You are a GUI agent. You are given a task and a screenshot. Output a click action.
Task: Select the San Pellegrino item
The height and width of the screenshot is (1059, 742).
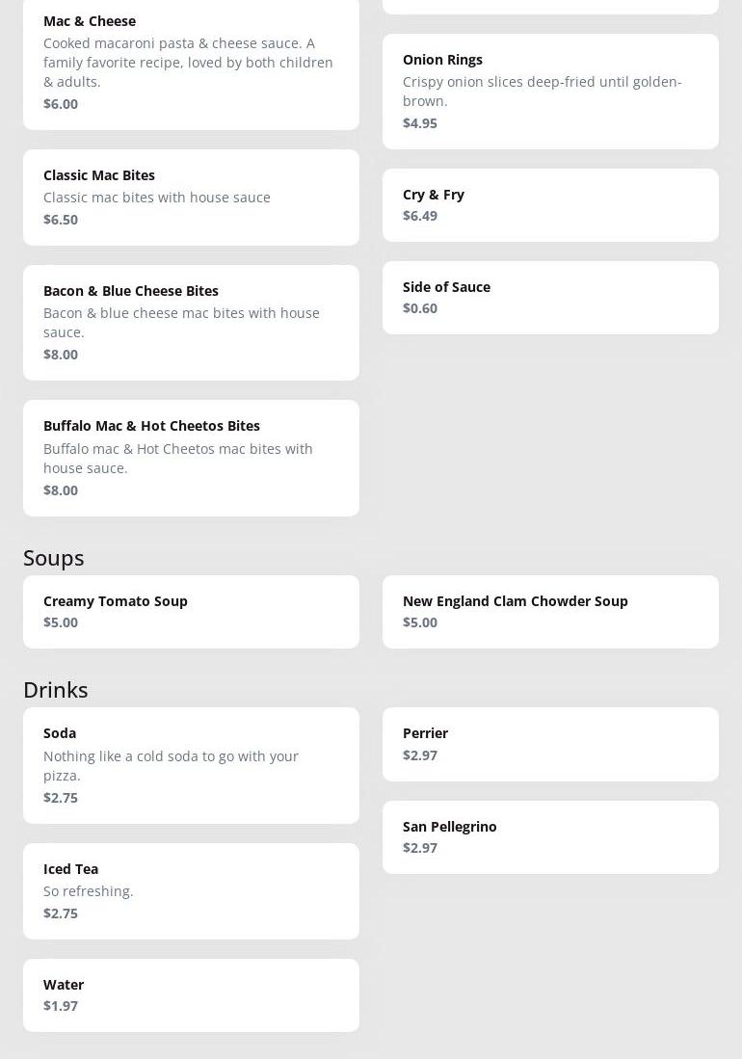click(x=550, y=836)
